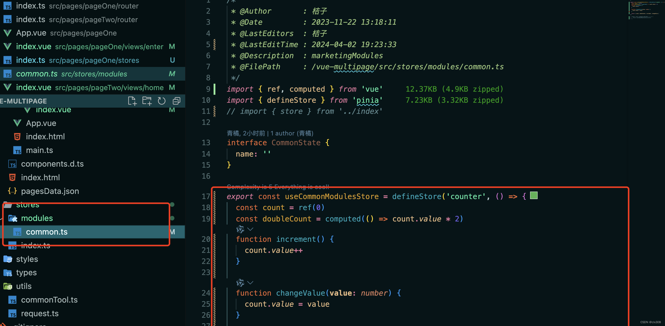Click the TS icon beside components.d.ts
The height and width of the screenshot is (326, 665).
(x=12, y=164)
